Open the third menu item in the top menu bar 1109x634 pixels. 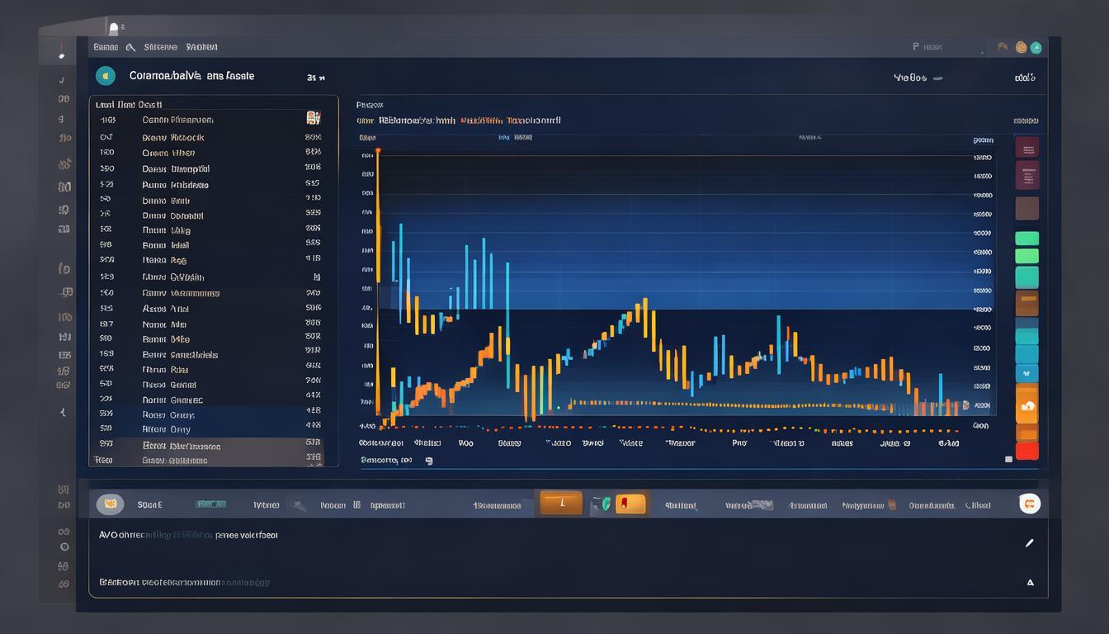click(x=201, y=48)
